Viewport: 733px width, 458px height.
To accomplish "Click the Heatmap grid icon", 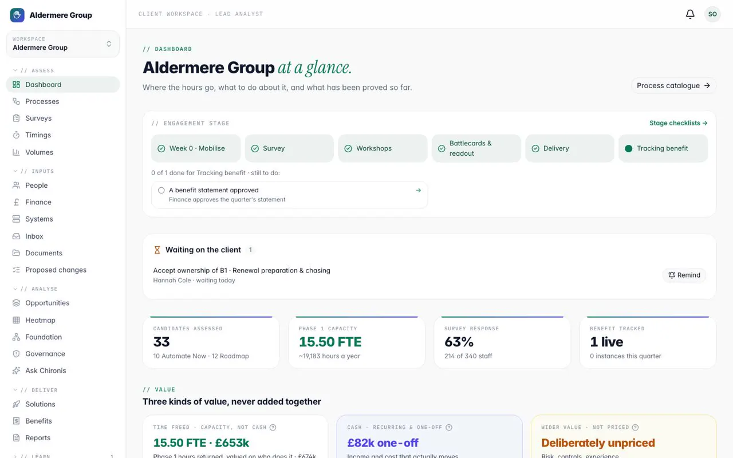I will 16,320.
